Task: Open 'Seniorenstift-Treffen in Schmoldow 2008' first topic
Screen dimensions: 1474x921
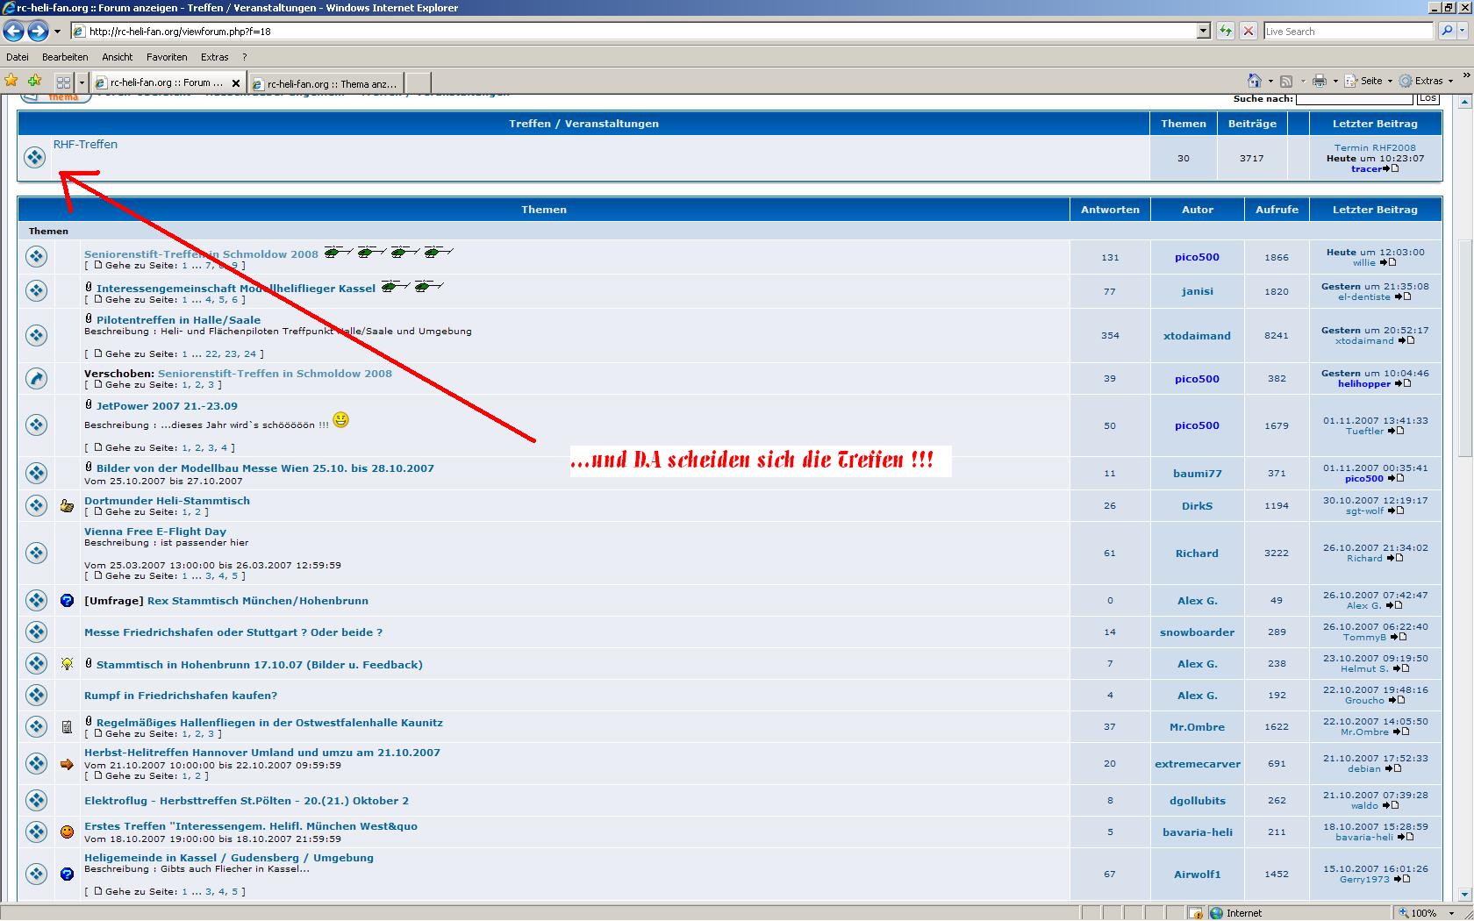Action: point(201,254)
